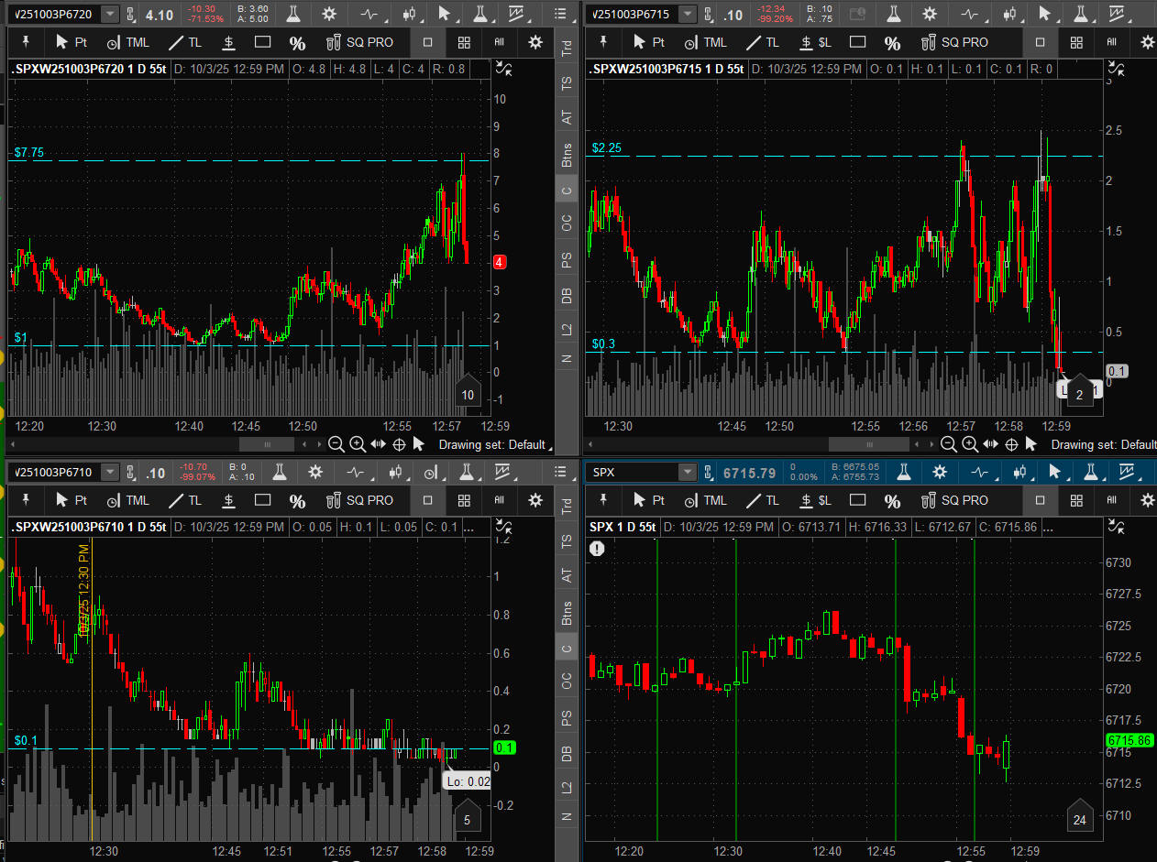Screen dimensions: 1157x862
Task: Click the zoom out magnifier under the P6720 chart
Action: [x=336, y=444]
